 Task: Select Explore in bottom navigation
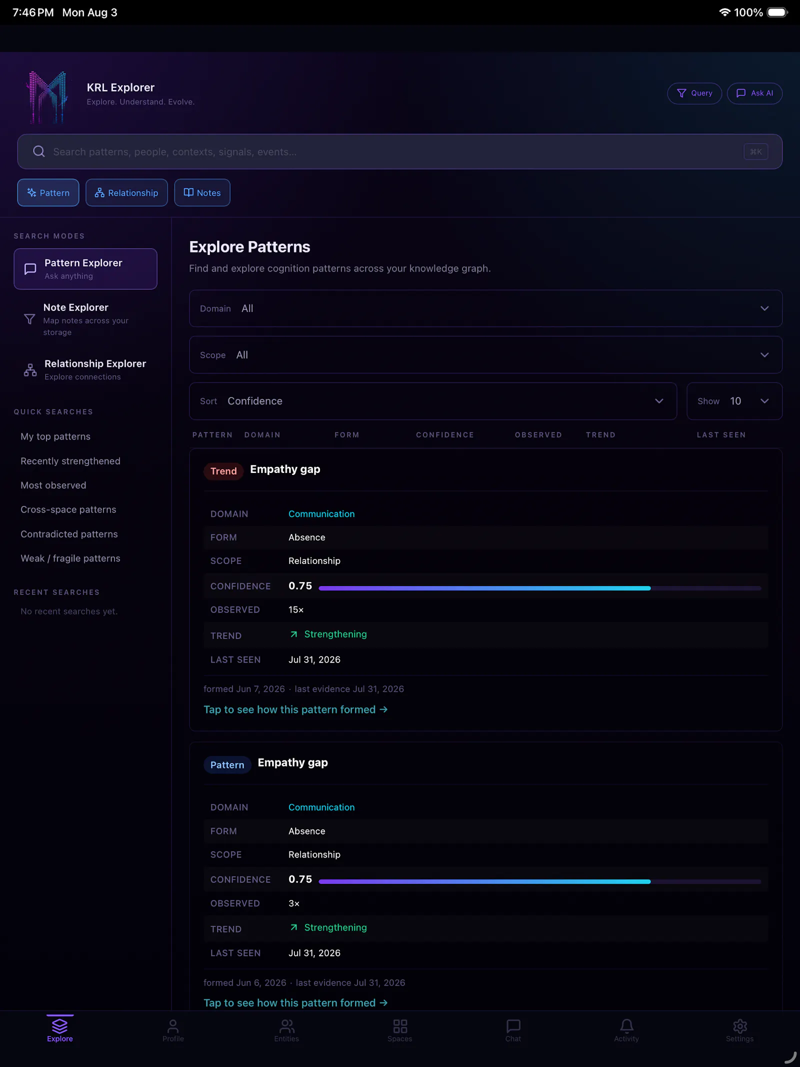pos(60,1030)
